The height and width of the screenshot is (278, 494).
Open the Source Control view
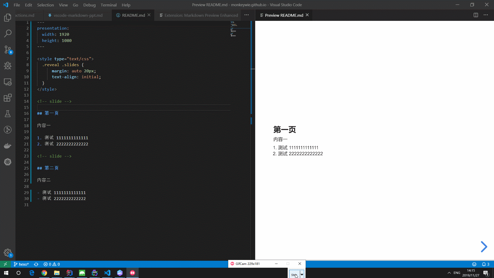(x=8, y=50)
